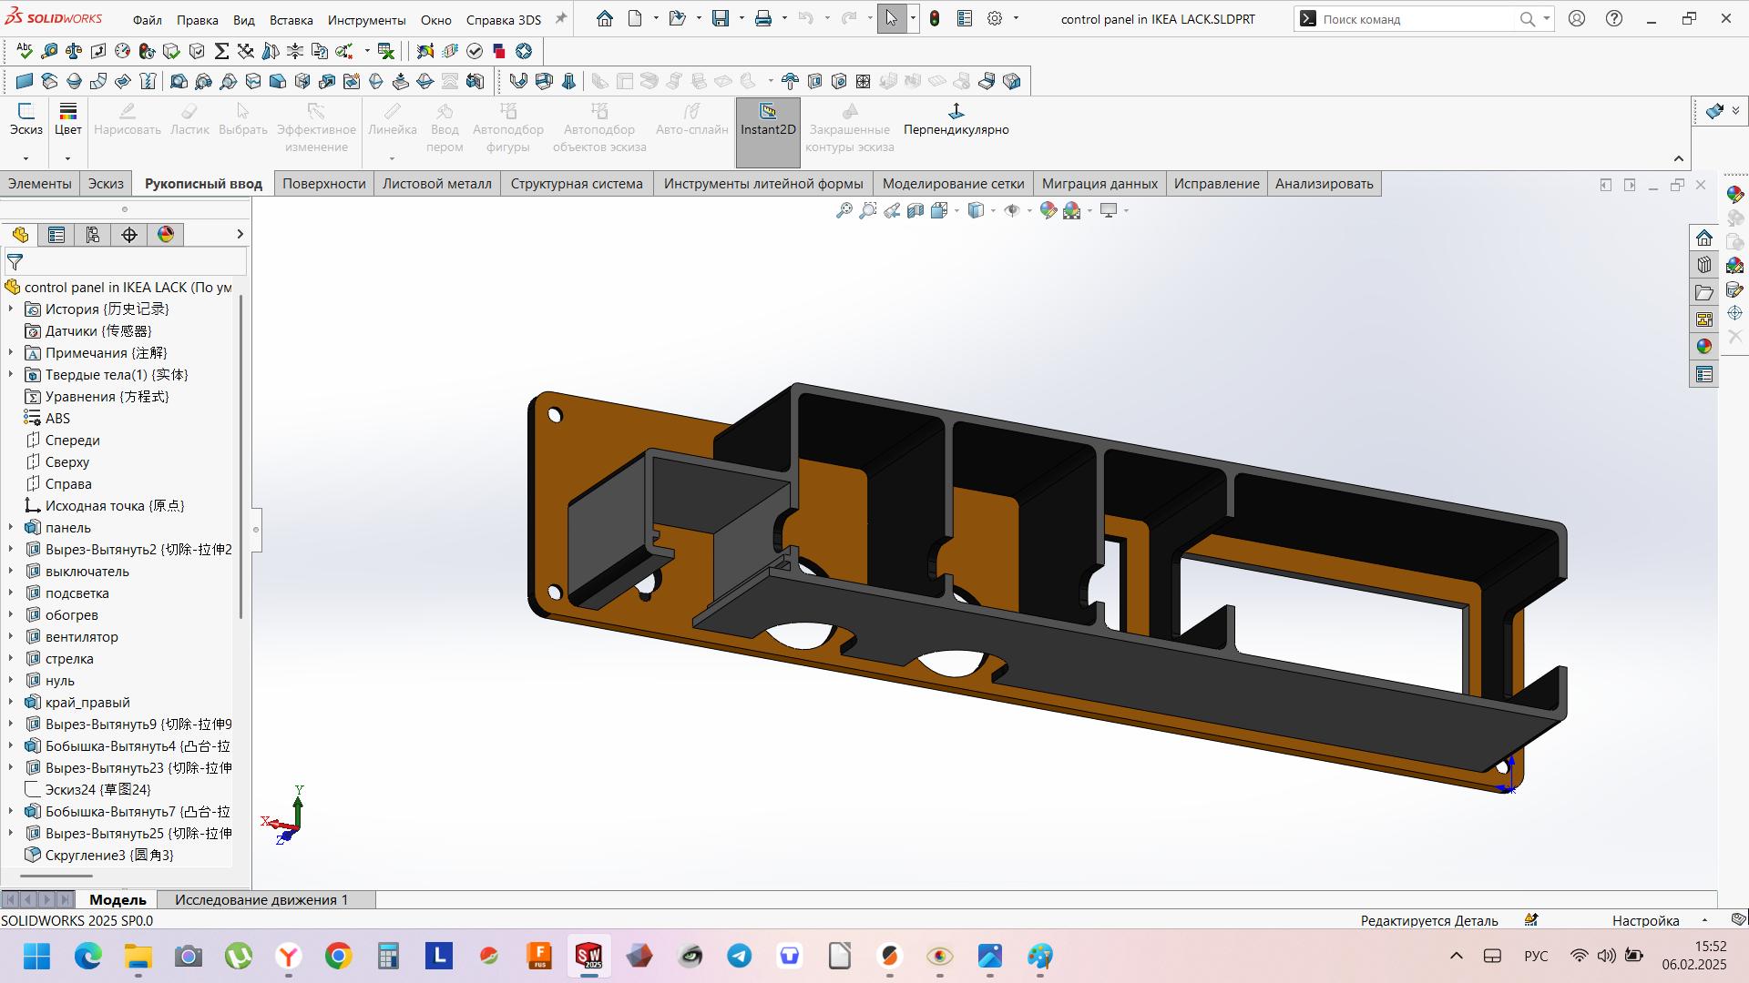Click the Поиск команд search field
The image size is (1749, 983).
1418,19
